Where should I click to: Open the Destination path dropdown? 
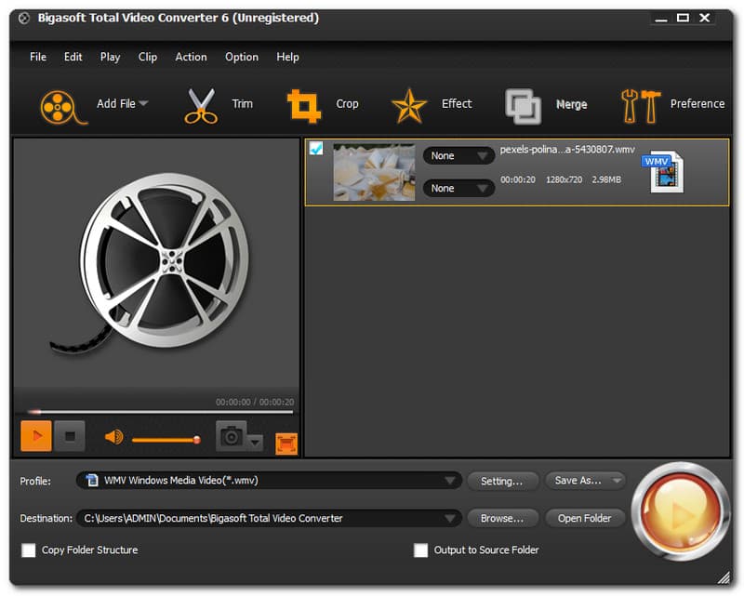269,518
